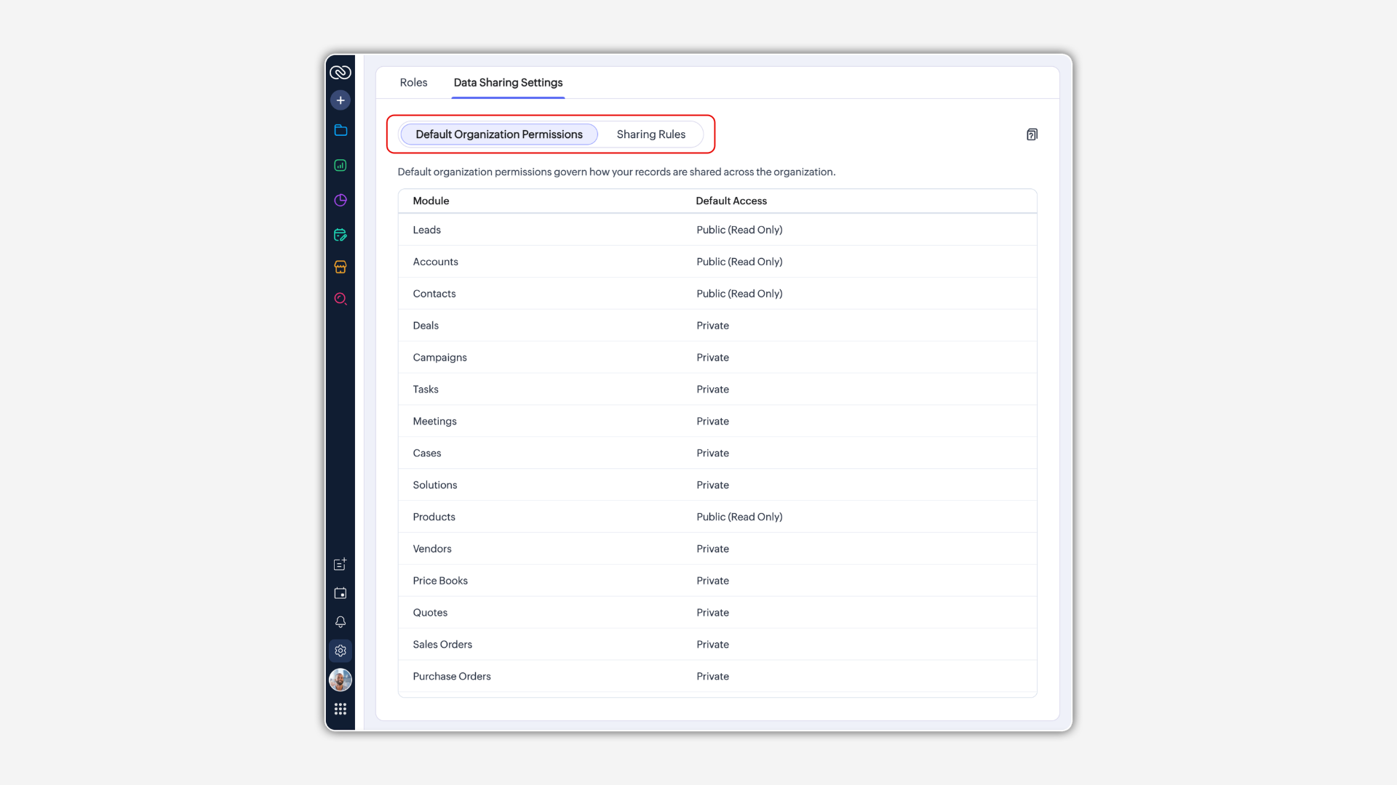The width and height of the screenshot is (1397, 785).
Task: Open the orange storefront marketplace icon
Action: coord(340,267)
